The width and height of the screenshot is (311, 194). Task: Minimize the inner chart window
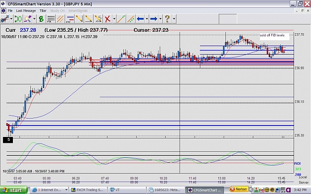[297, 11]
